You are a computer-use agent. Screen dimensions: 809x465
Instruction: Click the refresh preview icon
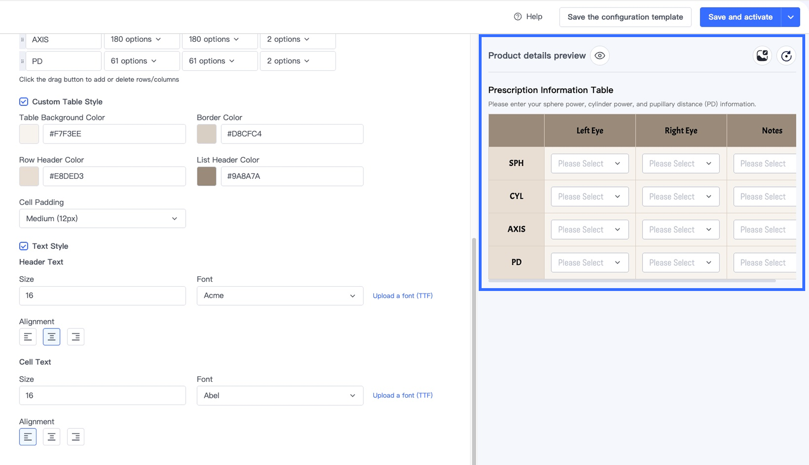(786, 56)
